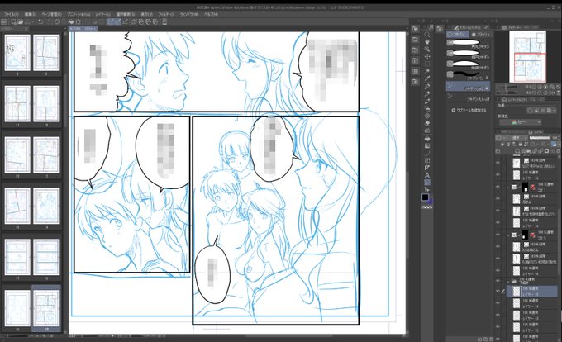Select the Pen tool in tool palette

click(x=427, y=86)
